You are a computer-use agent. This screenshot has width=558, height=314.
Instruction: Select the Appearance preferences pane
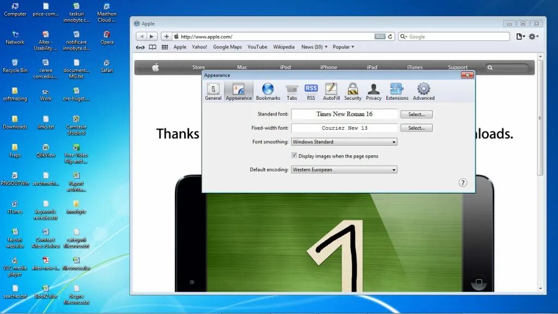click(239, 92)
